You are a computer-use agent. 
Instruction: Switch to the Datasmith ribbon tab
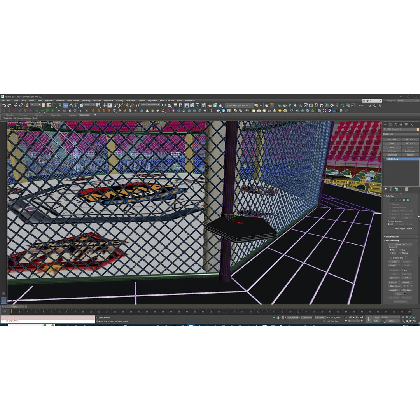pos(84,115)
